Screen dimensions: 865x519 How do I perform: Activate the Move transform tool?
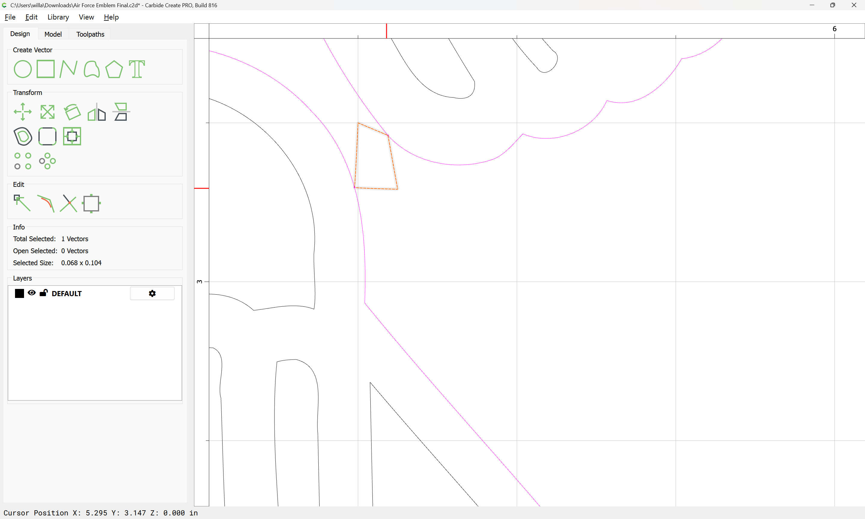point(23,112)
